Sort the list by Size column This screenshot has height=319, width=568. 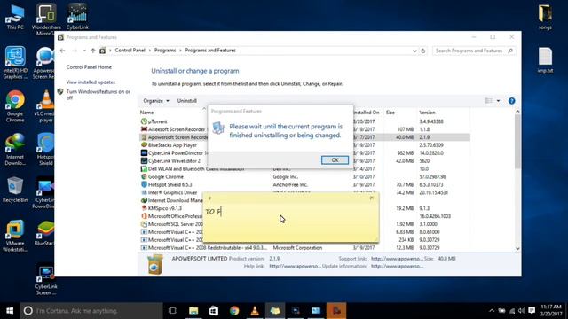pos(390,113)
